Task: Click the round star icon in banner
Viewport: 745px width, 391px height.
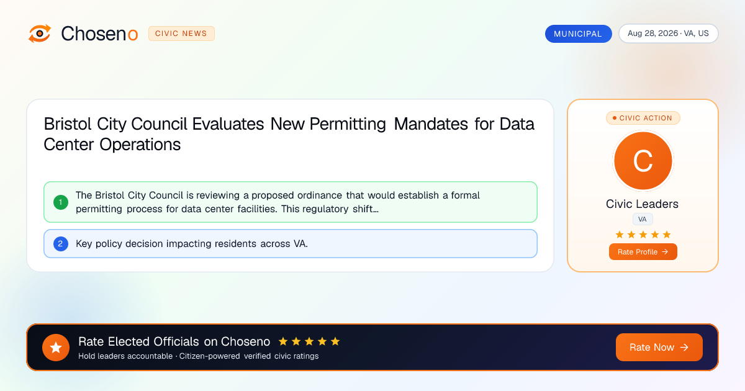Action: click(x=56, y=348)
